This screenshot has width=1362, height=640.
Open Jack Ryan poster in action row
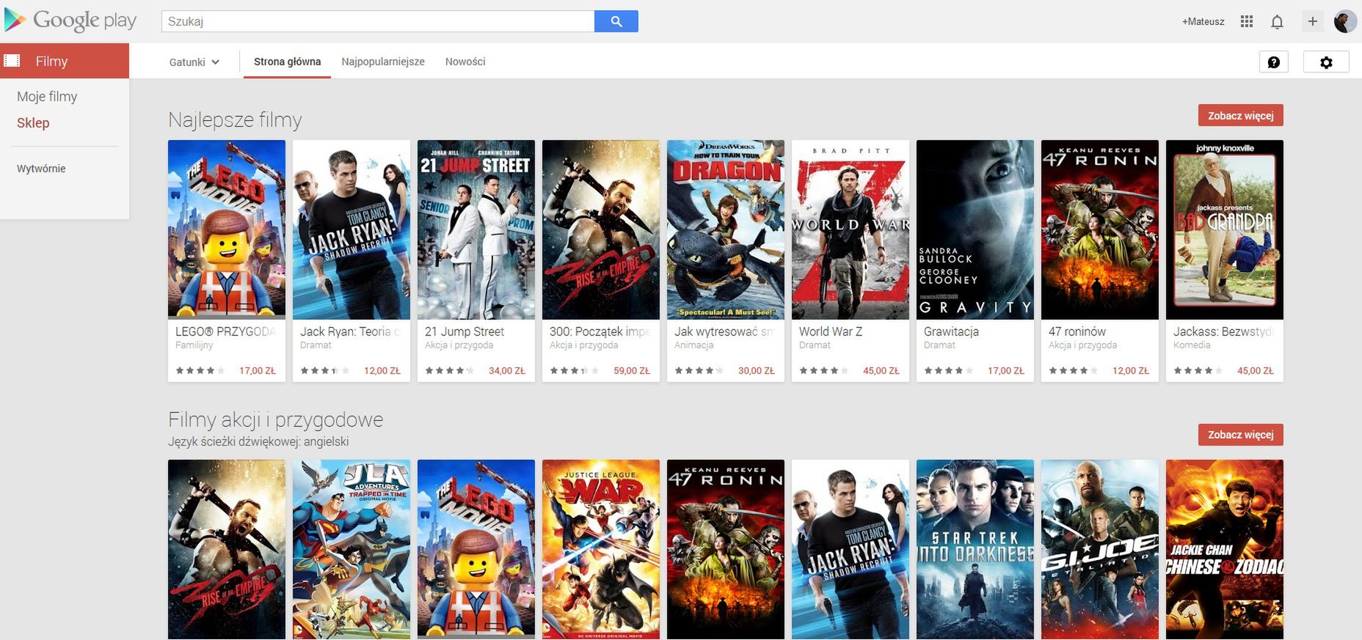(x=851, y=549)
